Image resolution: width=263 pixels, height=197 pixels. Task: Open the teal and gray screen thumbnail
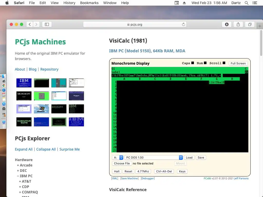(x=59, y=83)
